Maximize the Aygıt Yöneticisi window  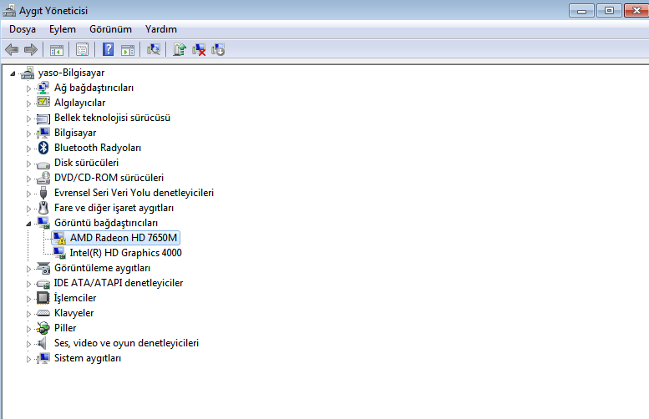point(609,10)
